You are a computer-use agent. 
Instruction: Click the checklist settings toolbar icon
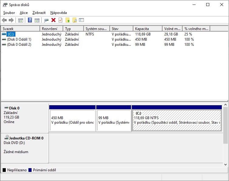point(81,20)
